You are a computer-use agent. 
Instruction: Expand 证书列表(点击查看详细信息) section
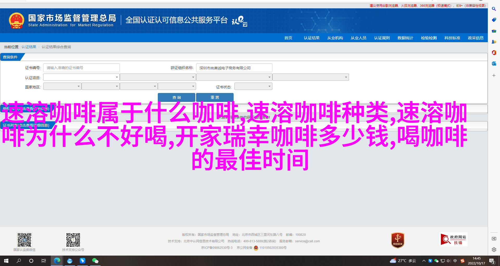pyautogui.click(x=26, y=125)
